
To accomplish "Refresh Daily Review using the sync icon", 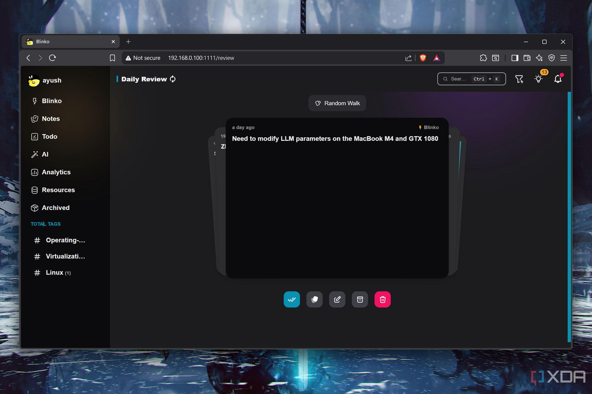I will coord(173,79).
